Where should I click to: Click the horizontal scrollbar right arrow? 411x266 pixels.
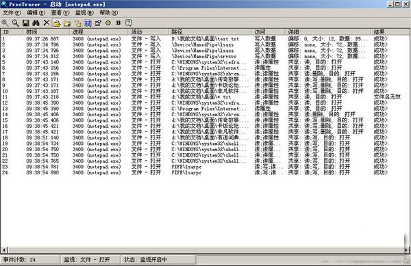pos(407,250)
